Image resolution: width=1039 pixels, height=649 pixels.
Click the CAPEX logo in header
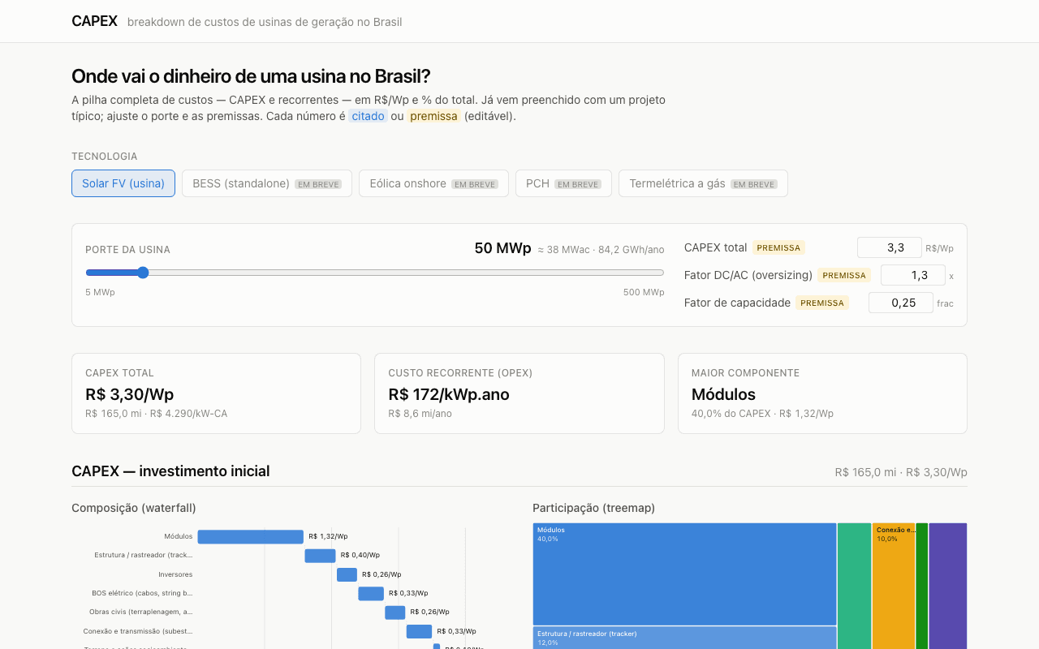point(94,21)
